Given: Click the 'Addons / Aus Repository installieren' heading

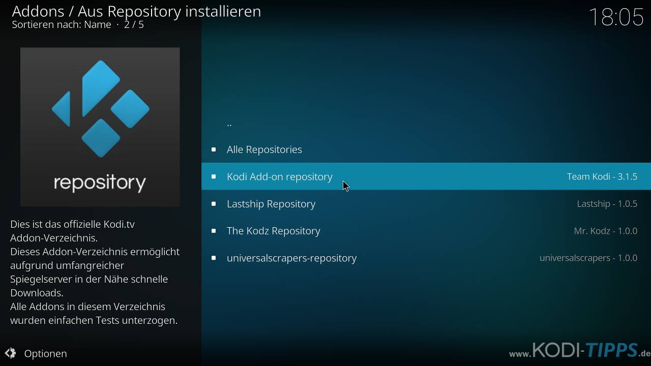Looking at the screenshot, I should tap(136, 11).
